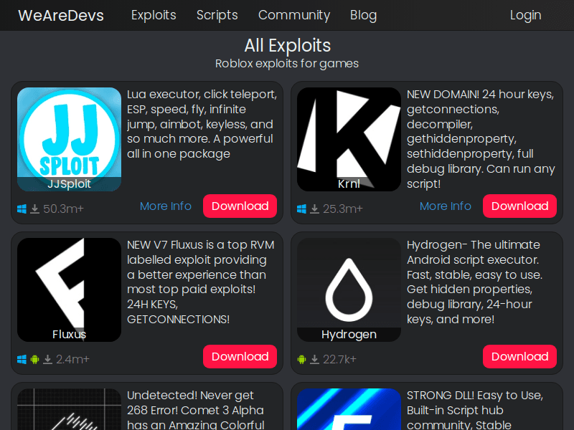Open More Info for JJSploit

[x=166, y=206]
